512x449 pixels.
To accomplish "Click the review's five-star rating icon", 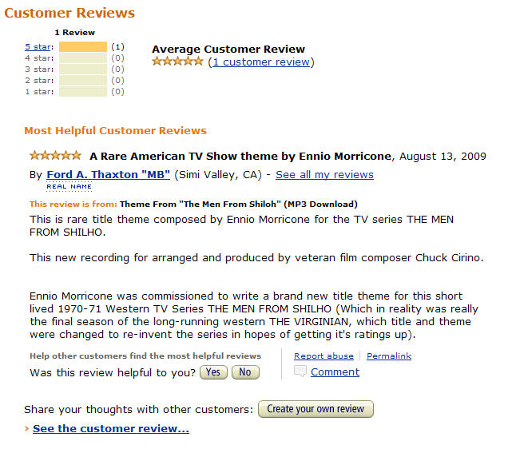I will 55,155.
